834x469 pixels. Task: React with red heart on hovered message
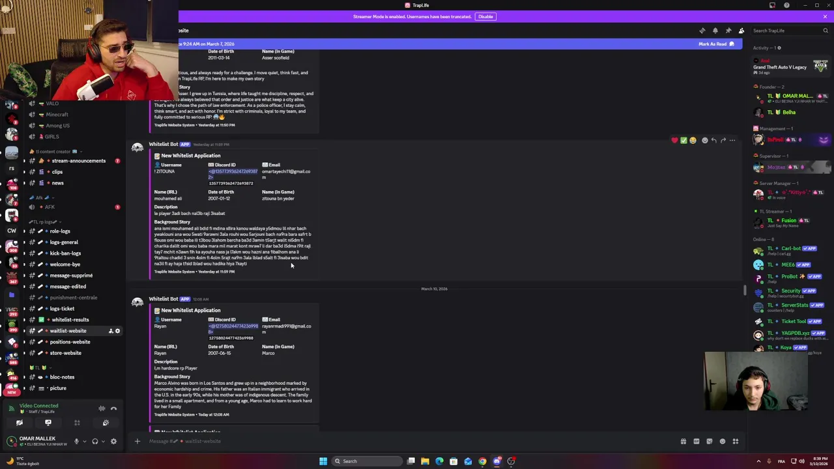[x=674, y=140]
